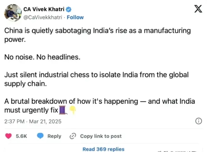Click the 'No noise. No headlines.' line
207x152 pixels.
click(42, 57)
